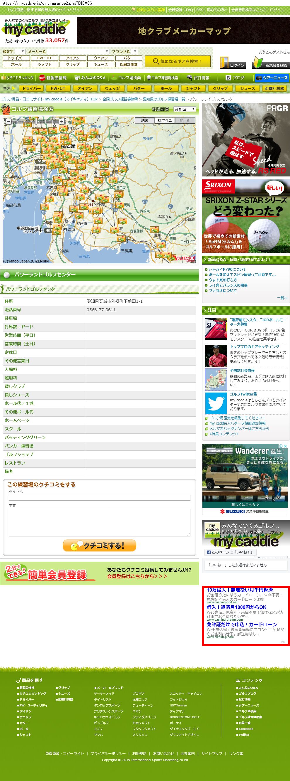Open 全国試打会情報 link

click(x=242, y=370)
